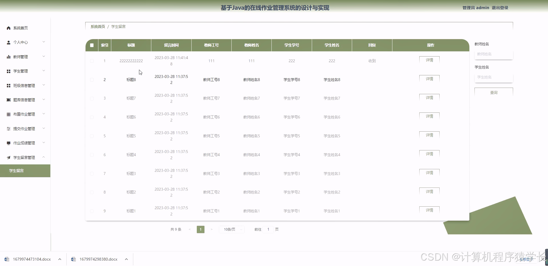Click page 1 in pagination

click(200, 229)
